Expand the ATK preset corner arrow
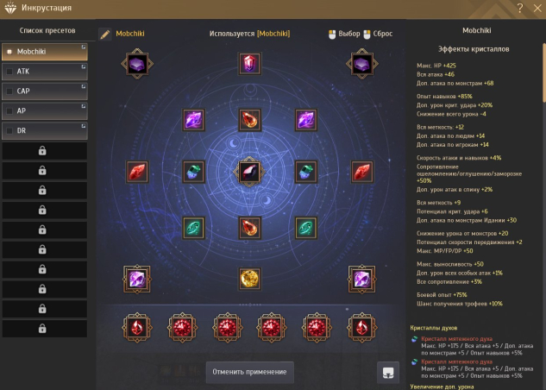The height and width of the screenshot is (390, 546). [84, 66]
